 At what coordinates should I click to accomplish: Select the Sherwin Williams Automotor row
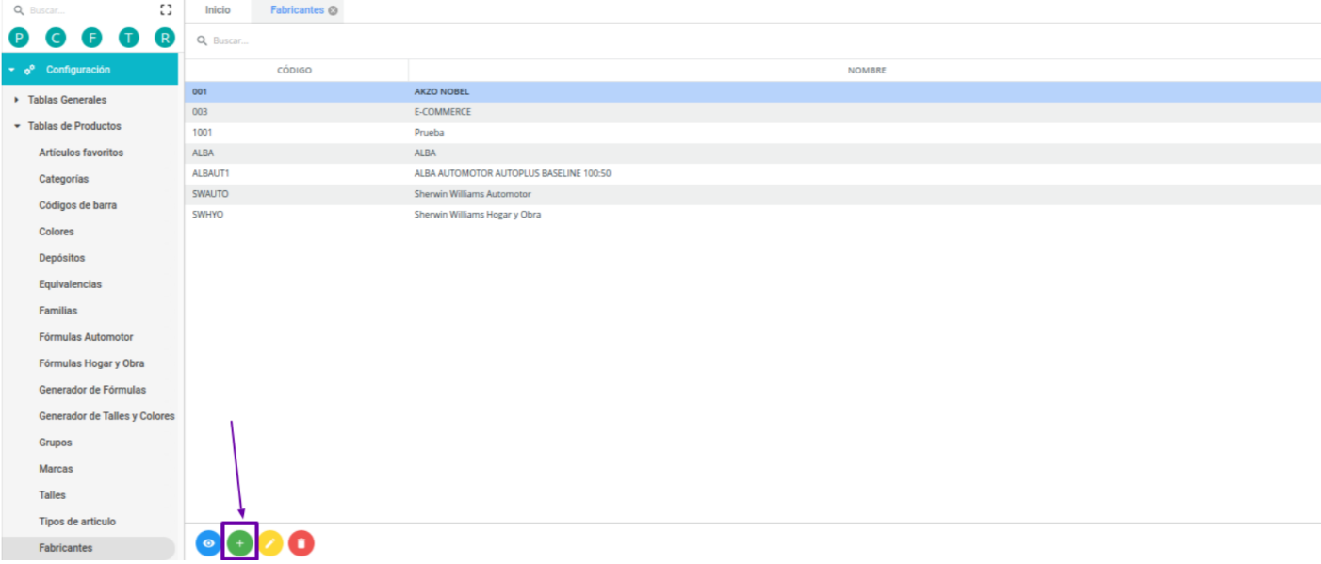[753, 194]
